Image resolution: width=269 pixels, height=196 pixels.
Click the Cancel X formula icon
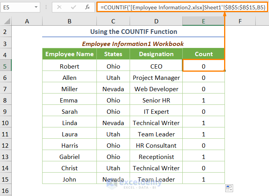click(59, 7)
